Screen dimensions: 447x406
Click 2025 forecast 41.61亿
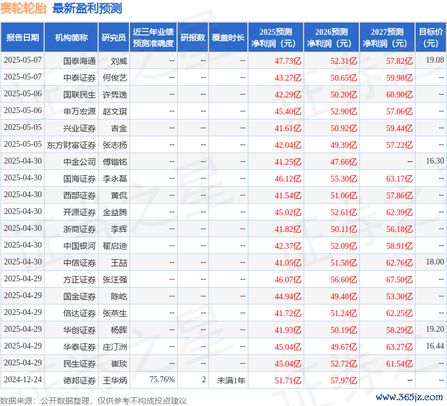(x=288, y=128)
